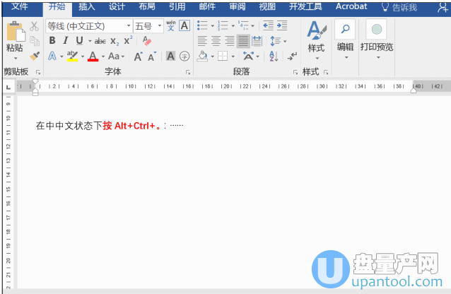Click the grow font size icon

click(139, 56)
